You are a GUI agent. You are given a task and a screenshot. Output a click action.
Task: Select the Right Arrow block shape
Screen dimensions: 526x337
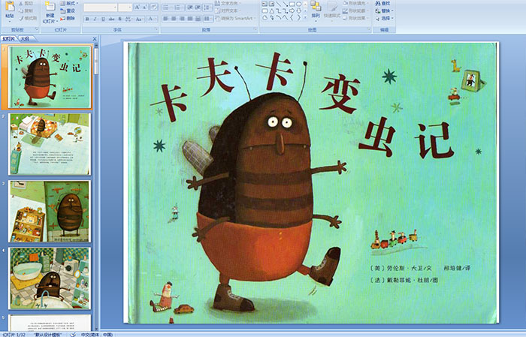pos(292,11)
